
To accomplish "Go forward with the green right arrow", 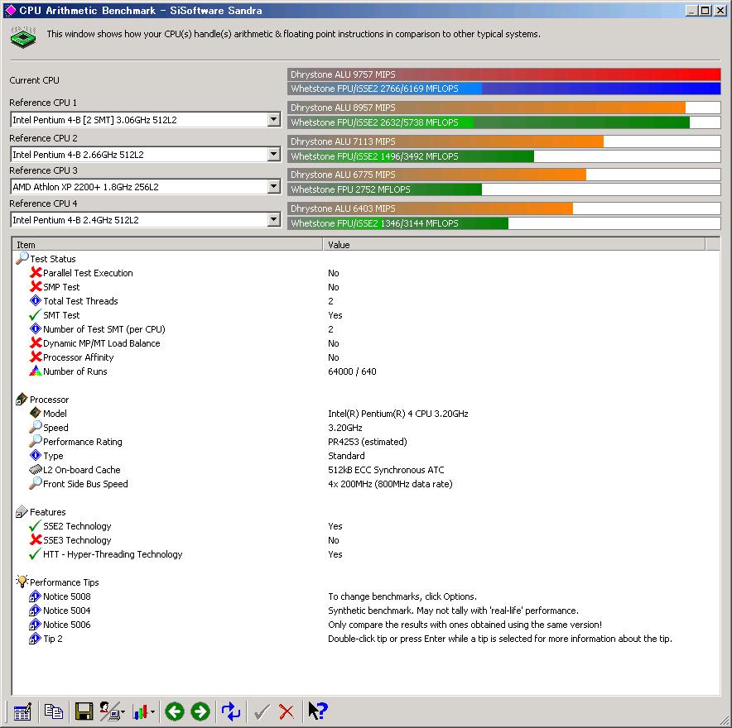I will point(200,711).
